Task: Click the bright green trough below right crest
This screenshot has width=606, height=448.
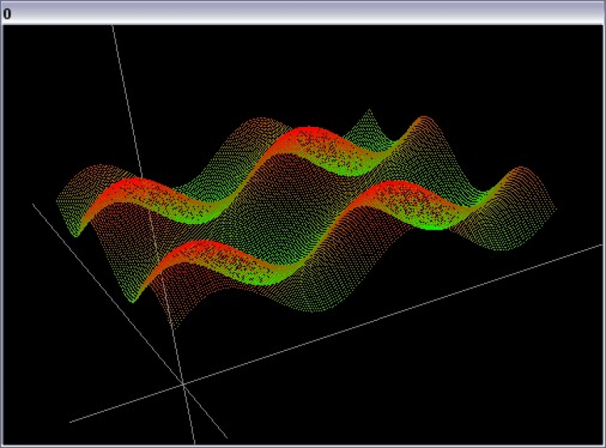Action: [x=432, y=223]
